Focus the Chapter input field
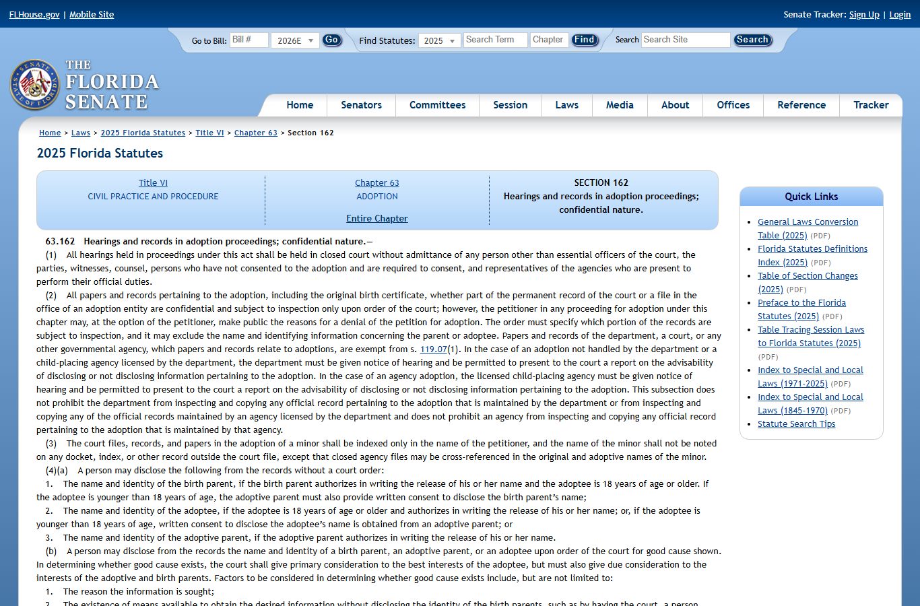This screenshot has height=606, width=920. click(x=549, y=40)
